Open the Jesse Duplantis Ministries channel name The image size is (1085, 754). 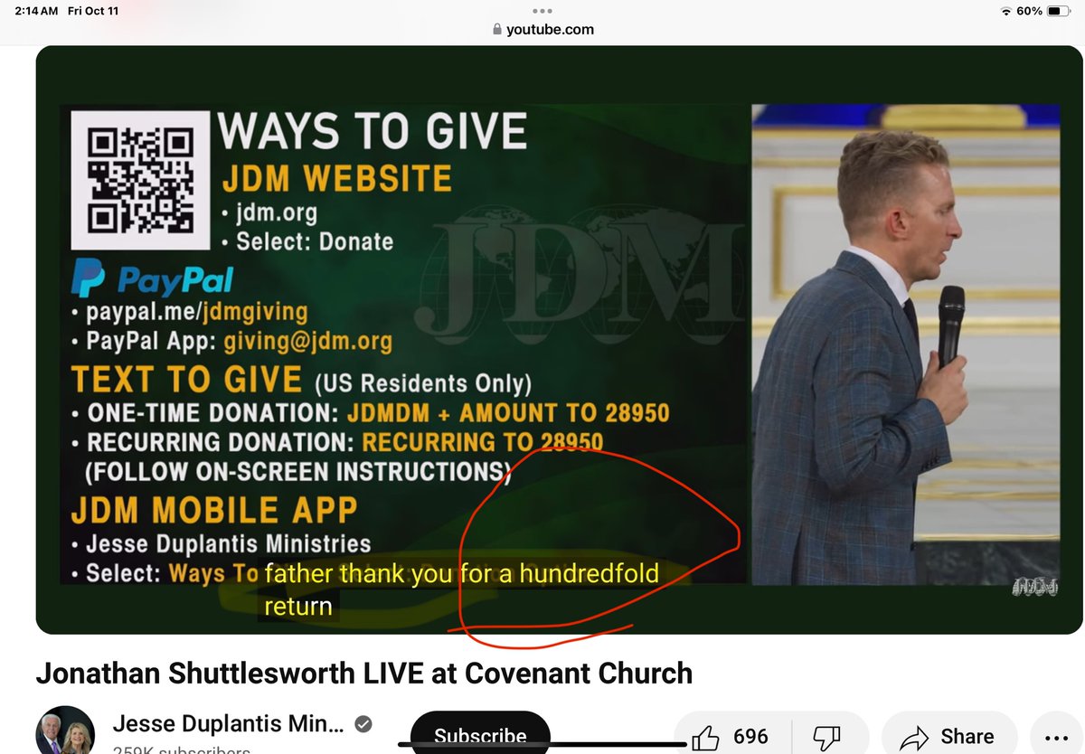click(x=228, y=724)
